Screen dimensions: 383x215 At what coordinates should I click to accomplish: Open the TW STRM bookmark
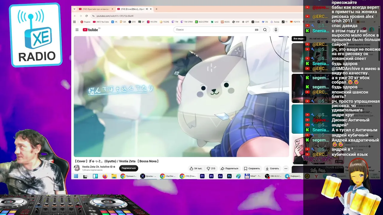186,22
